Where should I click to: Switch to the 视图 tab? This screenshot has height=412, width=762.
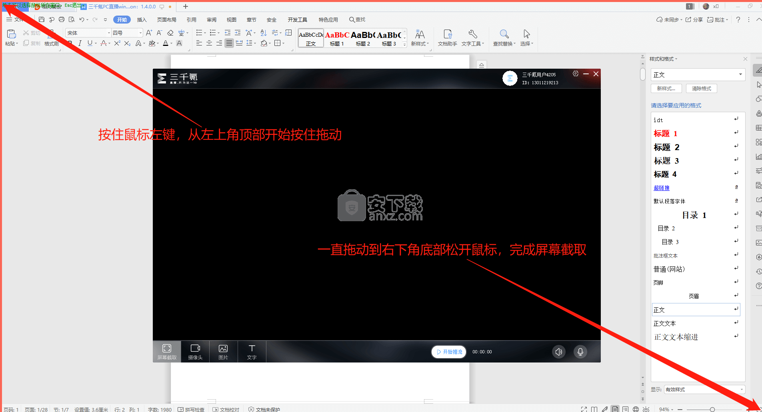pyautogui.click(x=232, y=20)
